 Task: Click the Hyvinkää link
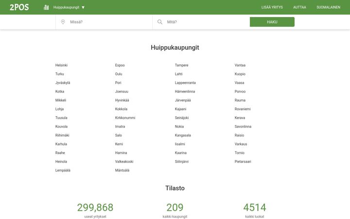point(122,100)
